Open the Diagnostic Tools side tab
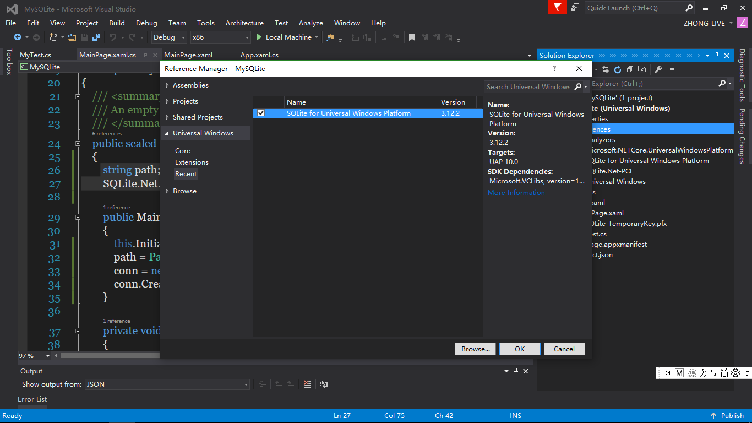The image size is (752, 423). (742, 75)
